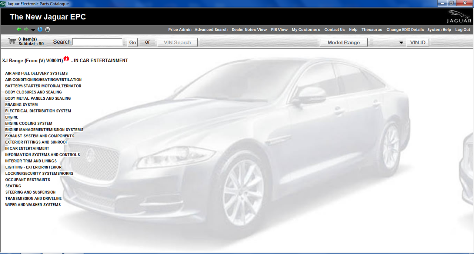Click the Model Range button

(344, 43)
